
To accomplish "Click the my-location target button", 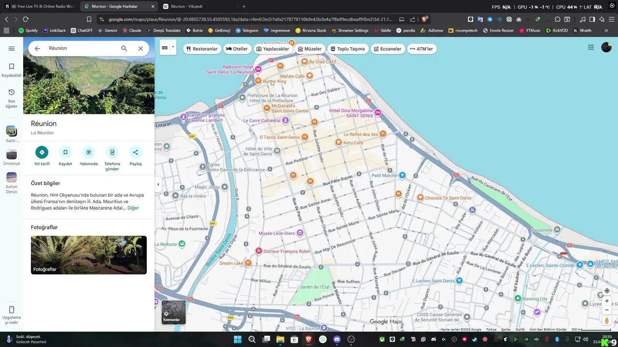I will click(607, 291).
